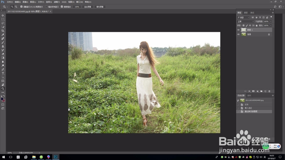Image resolution: width=285 pixels, height=160 pixels.
Task: Select the Rectangle shape tool
Action: coord(3,81)
